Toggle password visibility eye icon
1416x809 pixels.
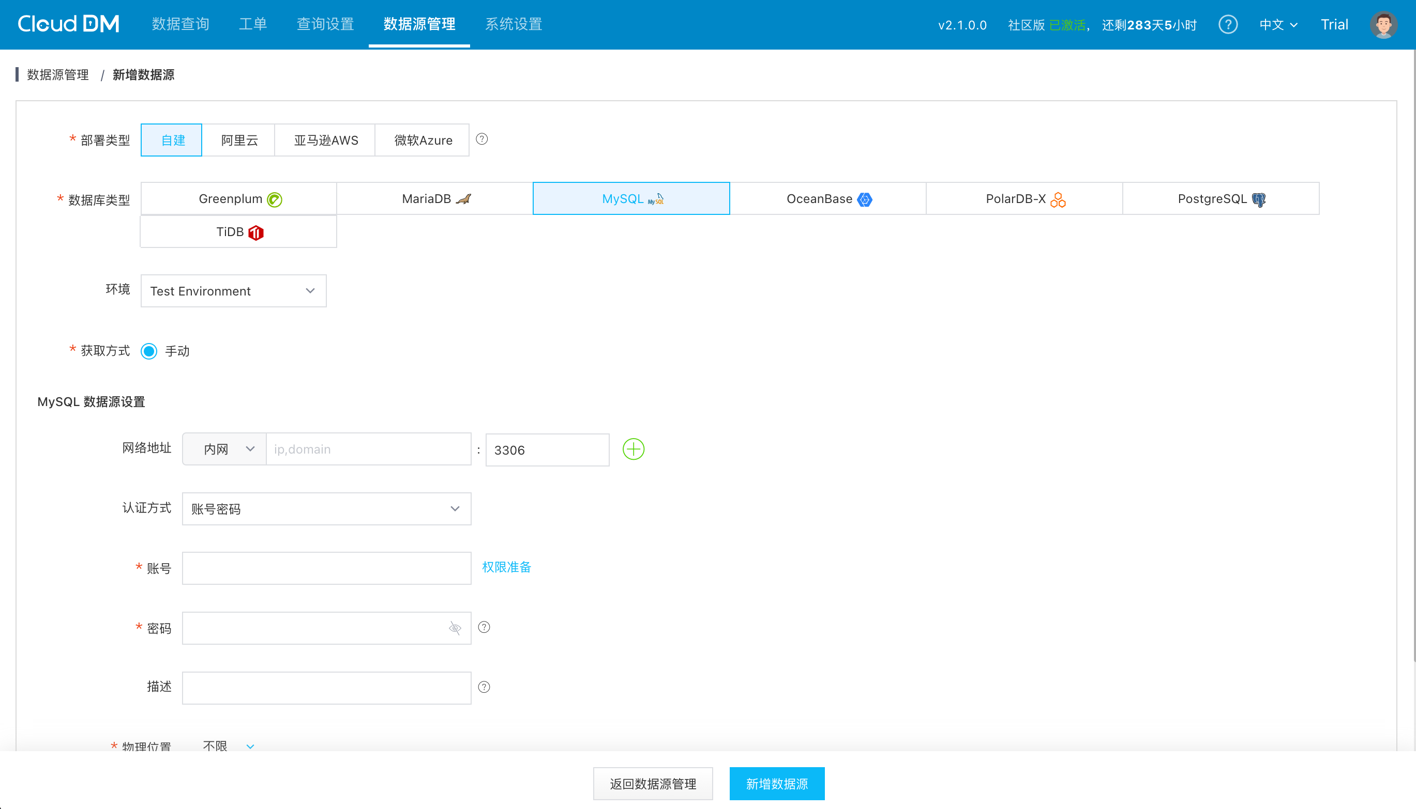[x=455, y=628]
